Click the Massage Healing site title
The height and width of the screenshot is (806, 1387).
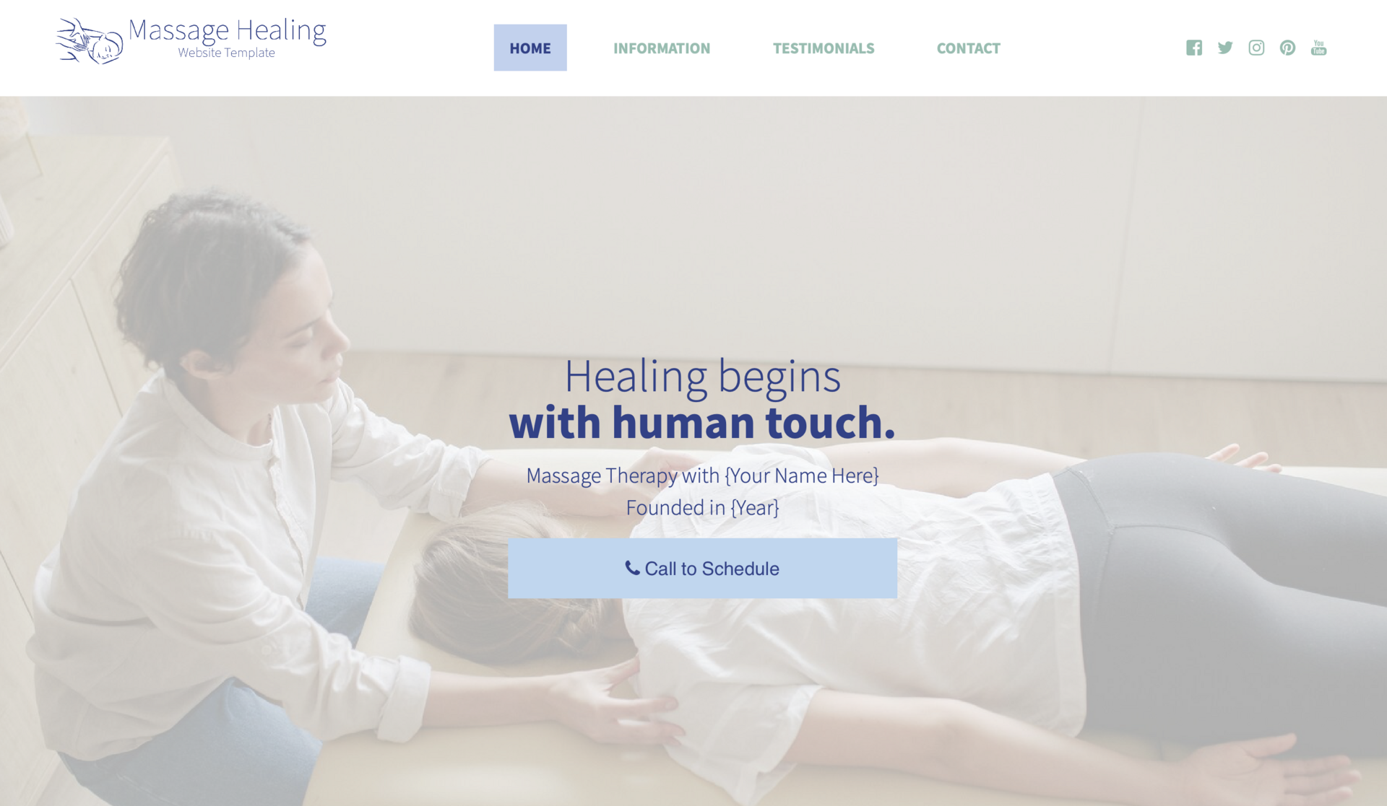[227, 30]
